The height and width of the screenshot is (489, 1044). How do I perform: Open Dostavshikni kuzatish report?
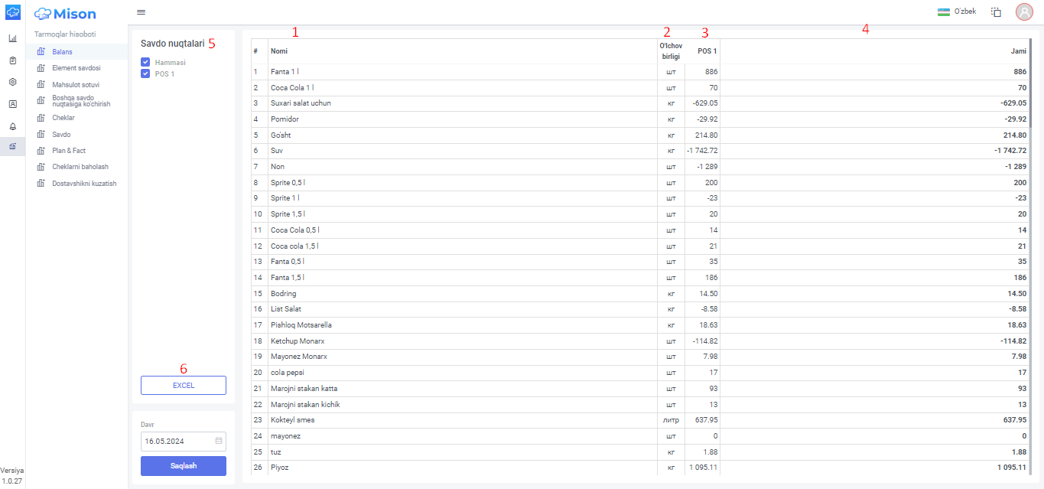(x=84, y=184)
